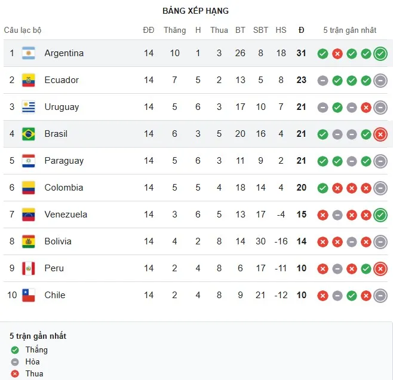This screenshot has height=380, width=393.
Task: Click the Câu lạc bộ column header
Action: tap(23, 30)
